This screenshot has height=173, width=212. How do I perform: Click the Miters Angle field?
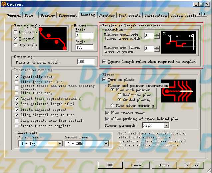pos(85,47)
